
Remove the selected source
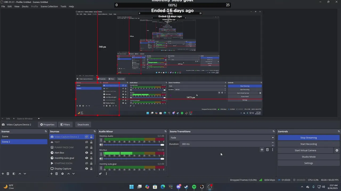click(56, 174)
